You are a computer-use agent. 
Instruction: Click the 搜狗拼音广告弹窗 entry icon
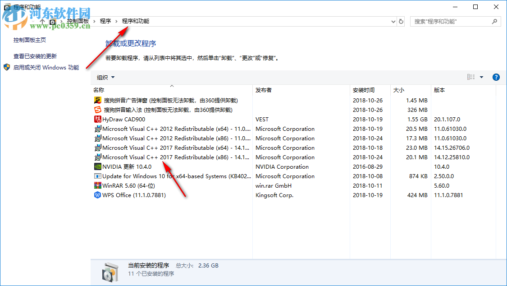97,100
